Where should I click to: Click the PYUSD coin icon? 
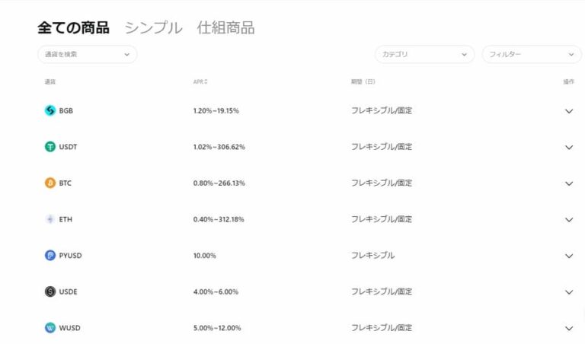(50, 256)
